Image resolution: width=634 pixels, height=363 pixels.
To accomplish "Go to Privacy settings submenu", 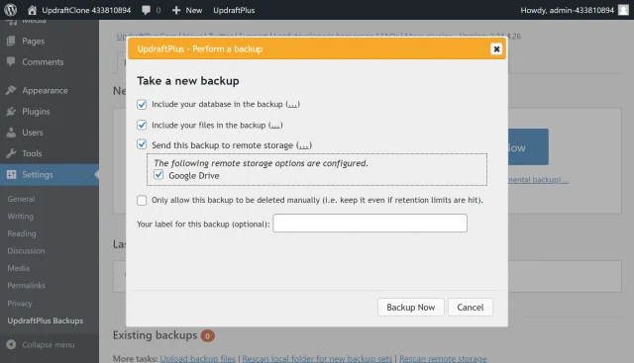I will [20, 304].
